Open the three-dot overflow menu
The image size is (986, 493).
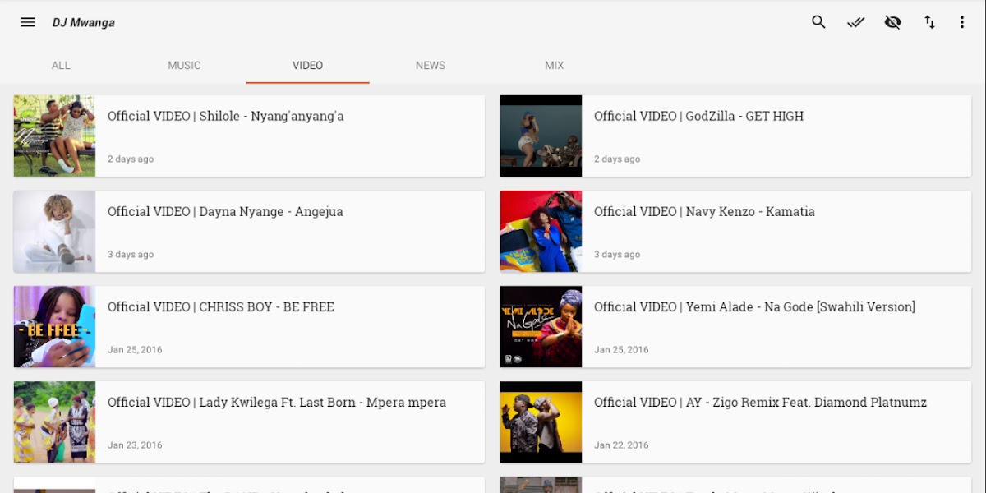pyautogui.click(x=961, y=22)
